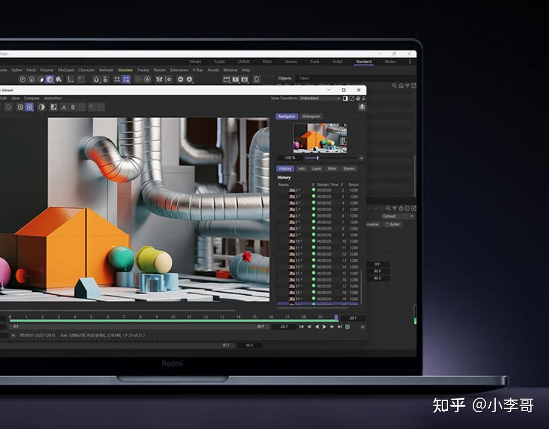Jump to the last frame of animation
549x429 pixels.
340,327
